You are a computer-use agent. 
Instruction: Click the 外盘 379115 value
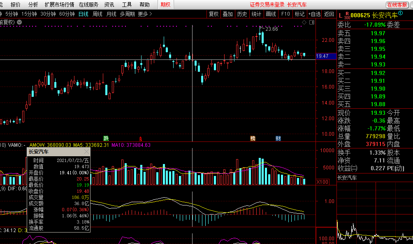click(x=376, y=144)
